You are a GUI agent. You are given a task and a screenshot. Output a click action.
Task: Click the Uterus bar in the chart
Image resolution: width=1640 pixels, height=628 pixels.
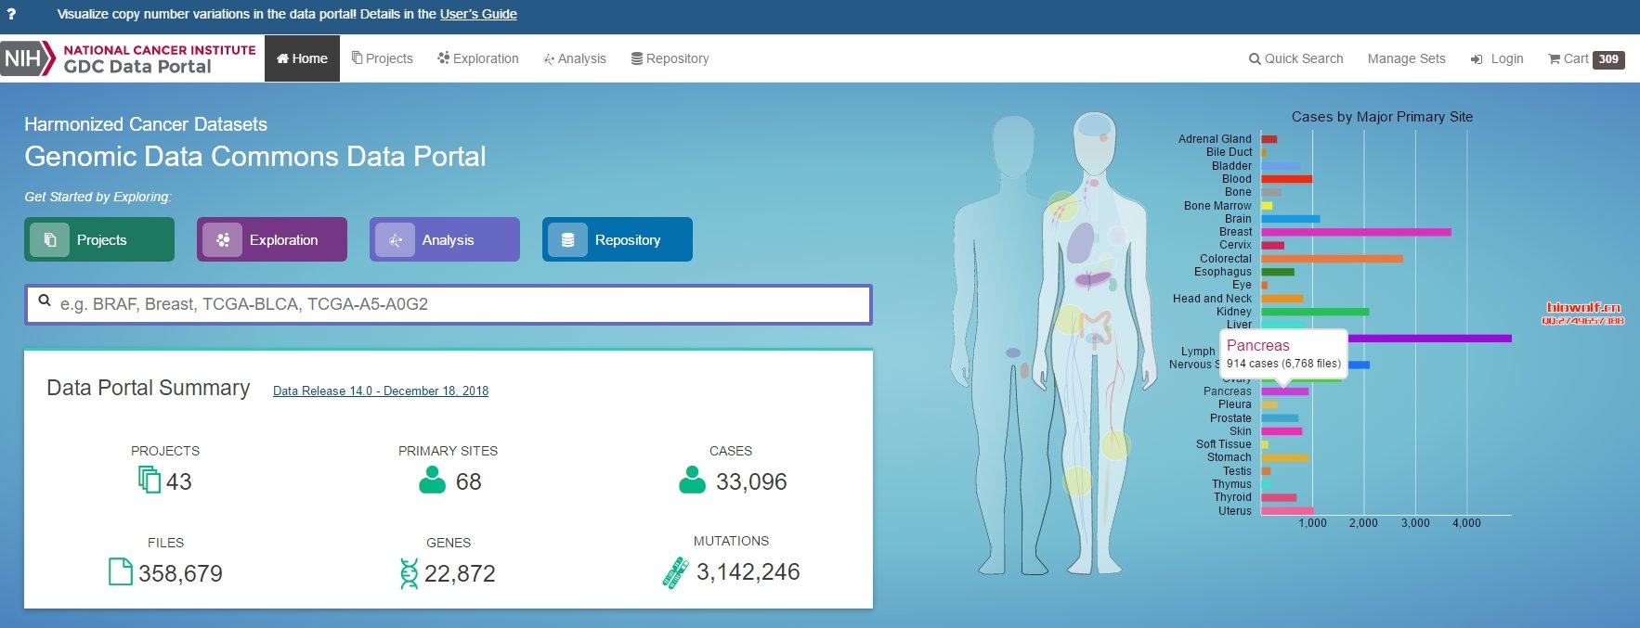(x=1287, y=511)
